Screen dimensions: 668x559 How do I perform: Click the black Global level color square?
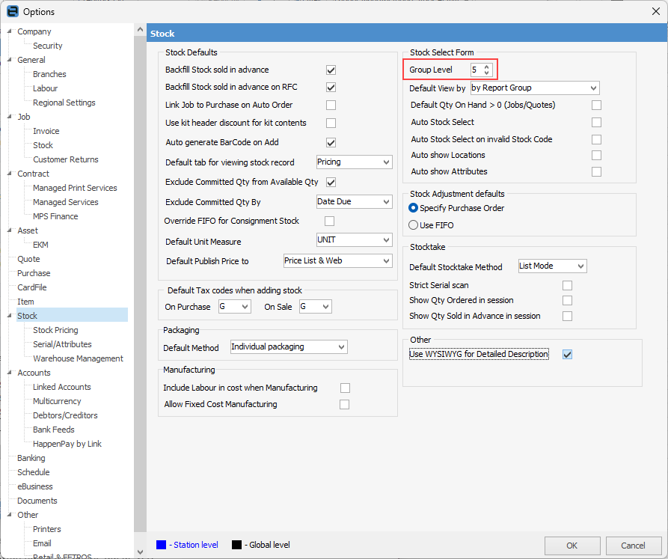click(x=236, y=545)
